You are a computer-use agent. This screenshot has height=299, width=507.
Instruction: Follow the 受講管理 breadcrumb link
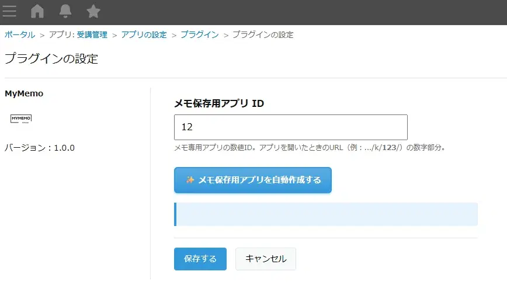pyautogui.click(x=92, y=34)
